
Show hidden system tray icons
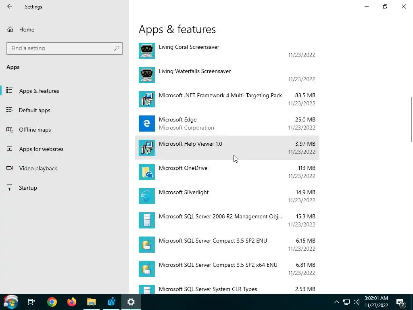click(x=337, y=302)
